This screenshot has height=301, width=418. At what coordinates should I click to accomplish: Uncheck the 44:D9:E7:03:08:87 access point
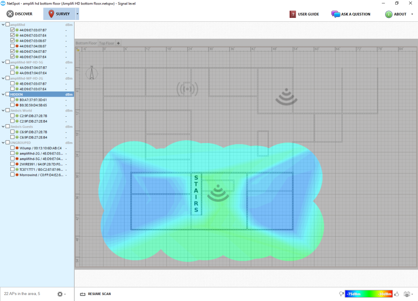pyautogui.click(x=12, y=40)
